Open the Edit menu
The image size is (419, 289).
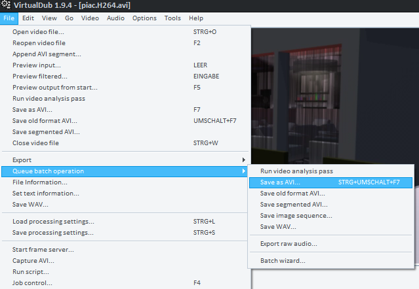coord(28,18)
